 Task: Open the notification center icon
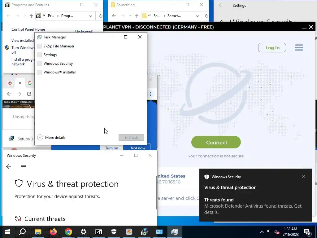click(307, 232)
